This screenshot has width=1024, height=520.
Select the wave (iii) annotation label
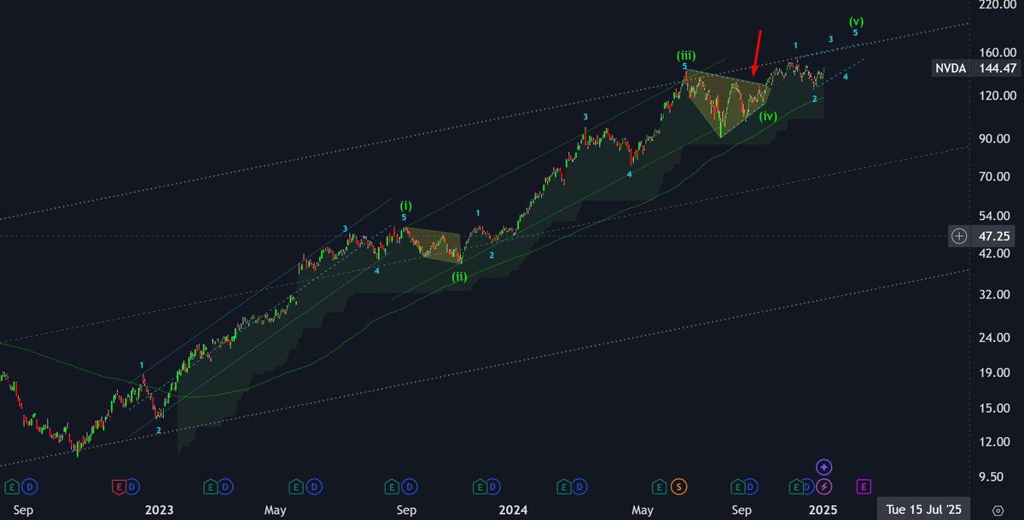pos(685,54)
